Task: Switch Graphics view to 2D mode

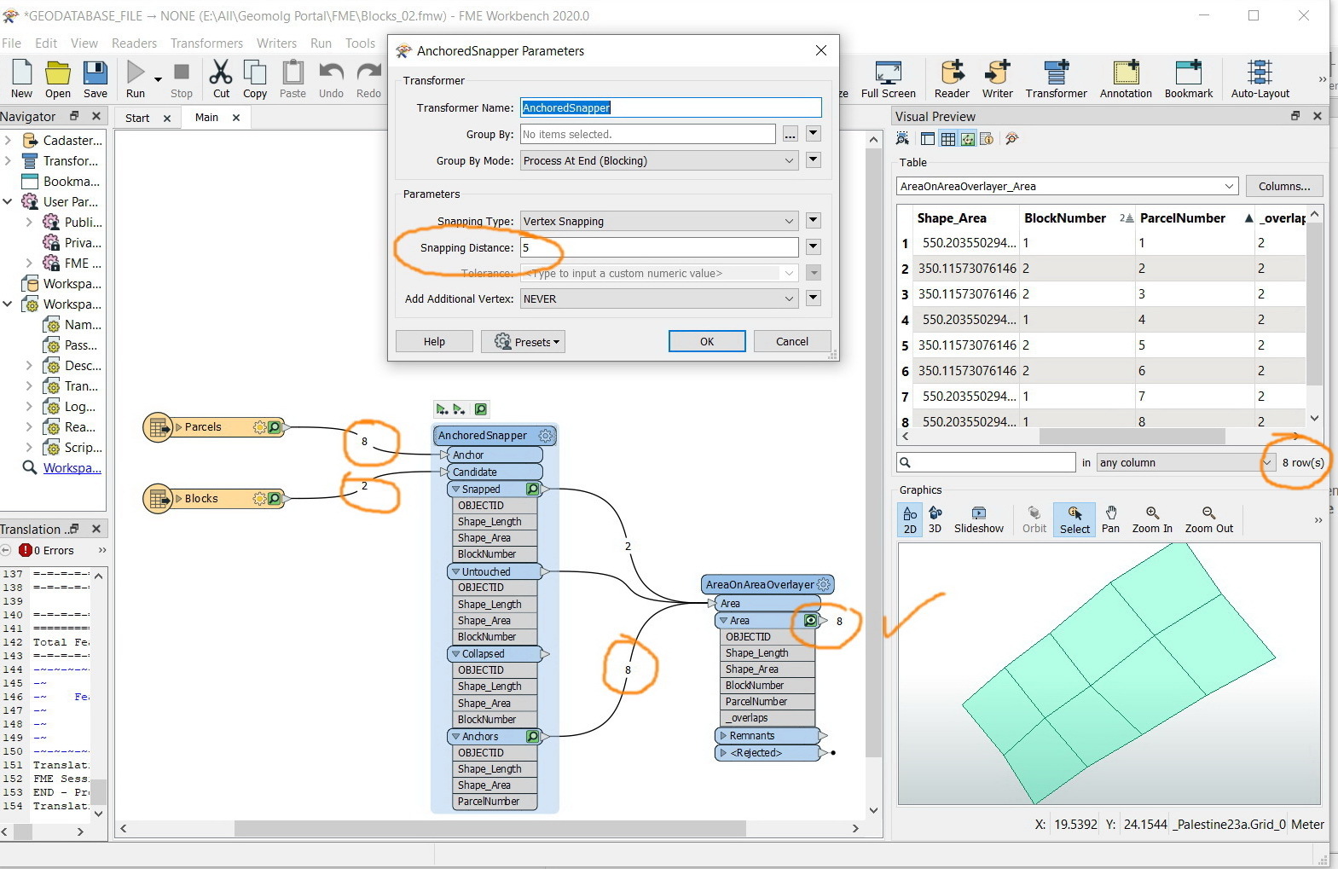Action: (910, 519)
